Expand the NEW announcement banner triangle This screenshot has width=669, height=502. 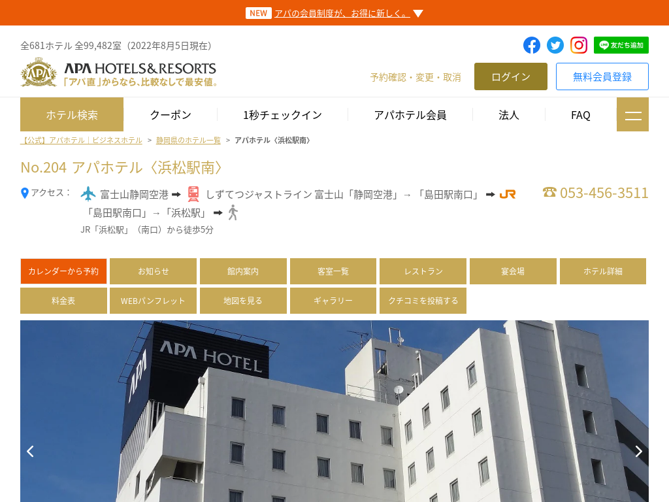pyautogui.click(x=418, y=14)
